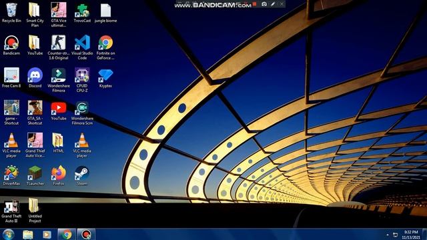Launch the CPUID CPU-Z shortcut

pyautogui.click(x=82, y=80)
